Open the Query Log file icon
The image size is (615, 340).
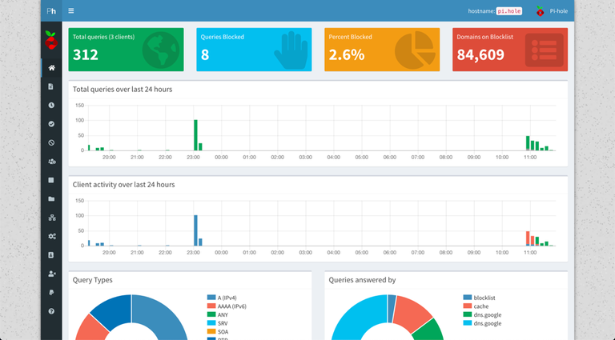pos(51,86)
